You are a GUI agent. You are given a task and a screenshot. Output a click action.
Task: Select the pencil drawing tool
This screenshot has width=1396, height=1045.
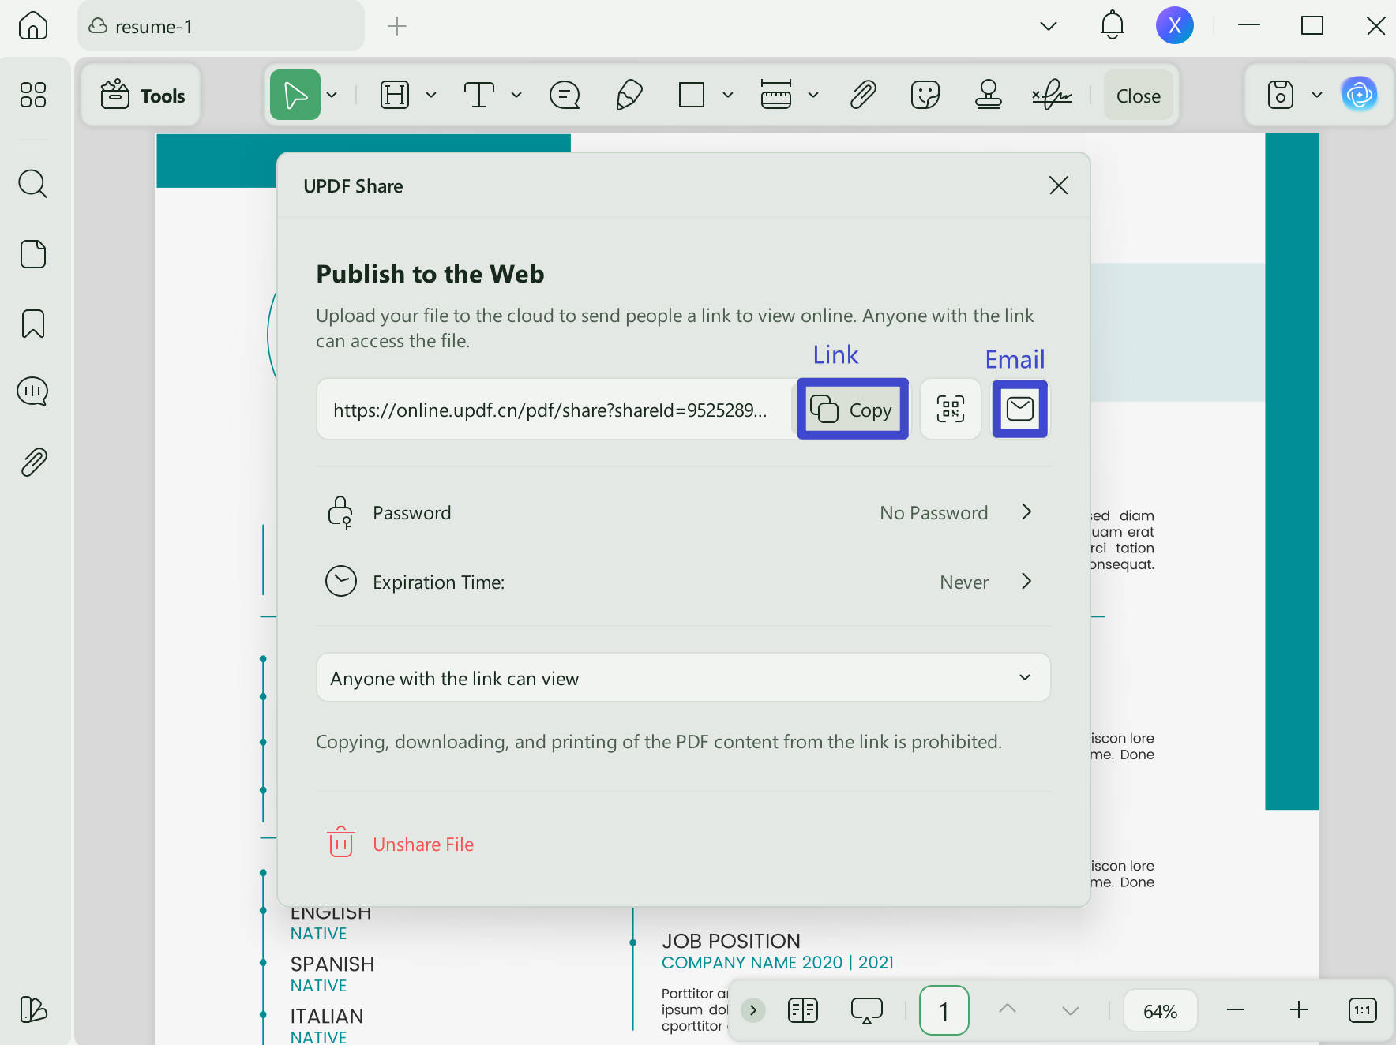pos(629,96)
